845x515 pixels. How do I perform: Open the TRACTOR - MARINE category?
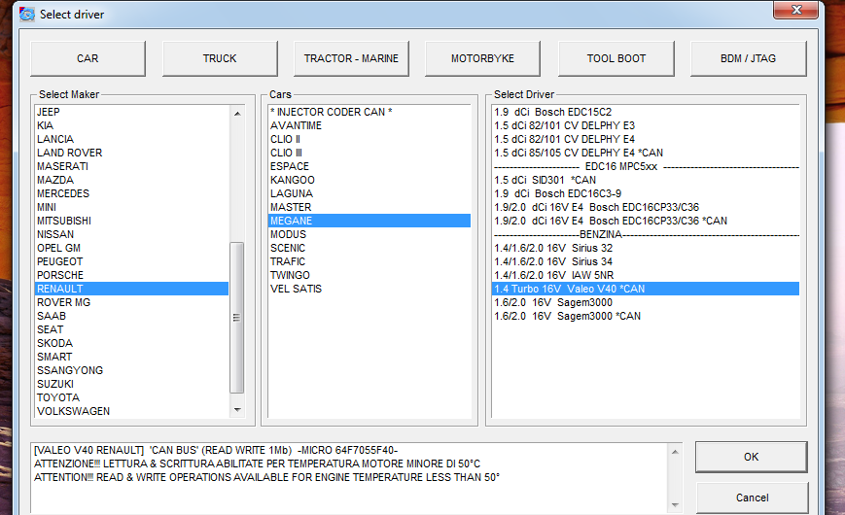(x=351, y=58)
